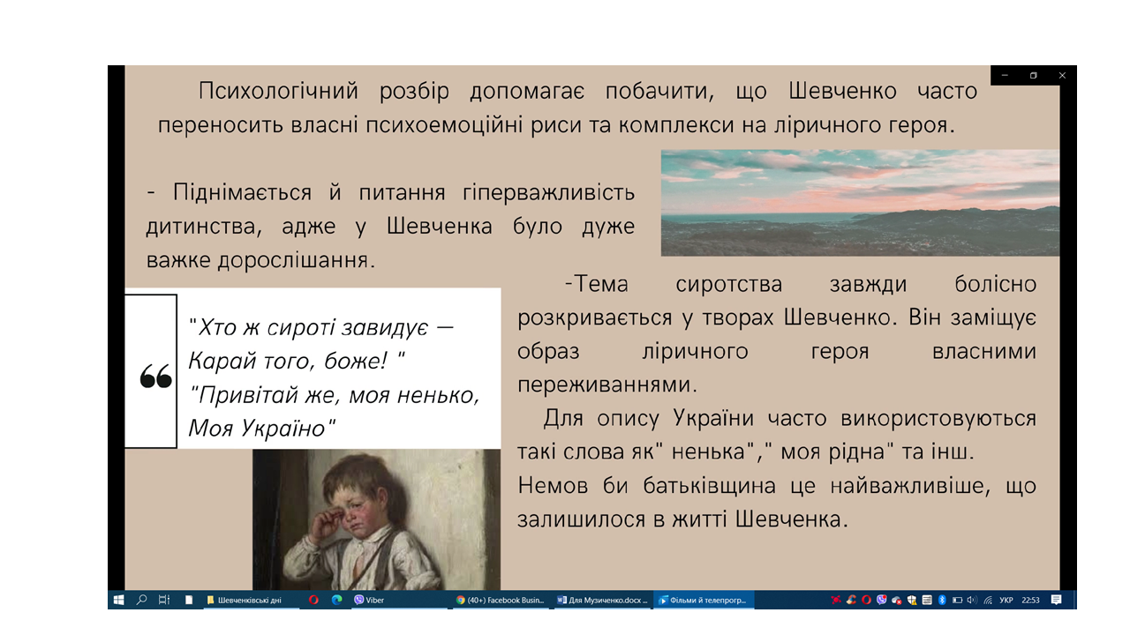This screenshot has height=635, width=1130.
Task: Open the volume speaker control
Action: (x=971, y=600)
